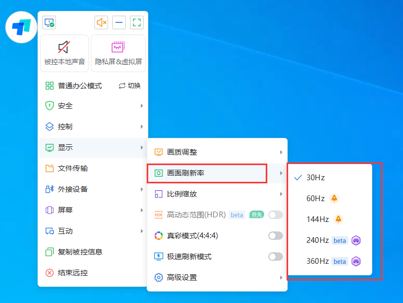Open the 屏幕 menu entry
This screenshot has height=303, width=403.
point(93,210)
